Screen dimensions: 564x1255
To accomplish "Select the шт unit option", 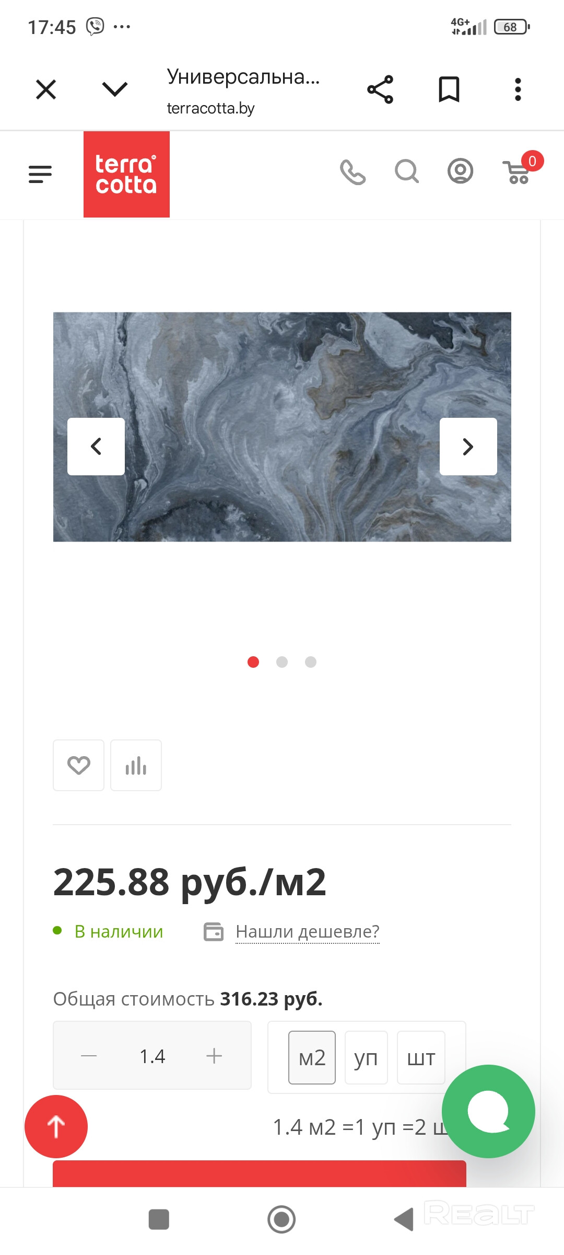I will pyautogui.click(x=421, y=1057).
